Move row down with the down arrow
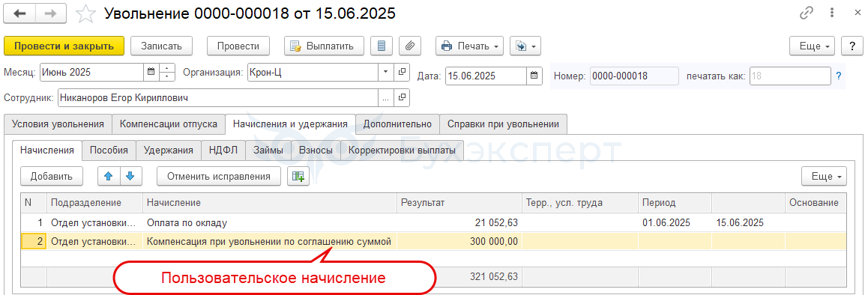Screen dimensions: 868x295 click(130, 176)
